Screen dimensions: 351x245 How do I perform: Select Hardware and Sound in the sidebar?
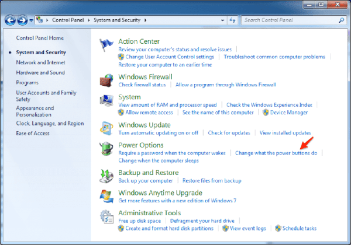pos(40,72)
